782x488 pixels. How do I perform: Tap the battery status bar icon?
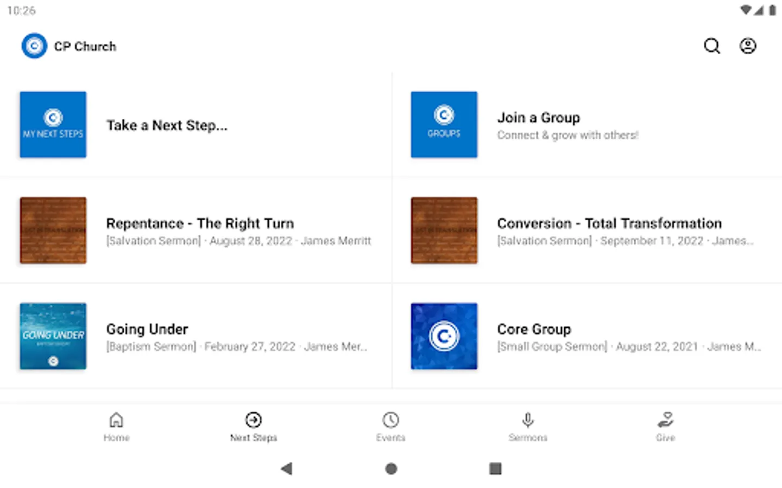[772, 10]
